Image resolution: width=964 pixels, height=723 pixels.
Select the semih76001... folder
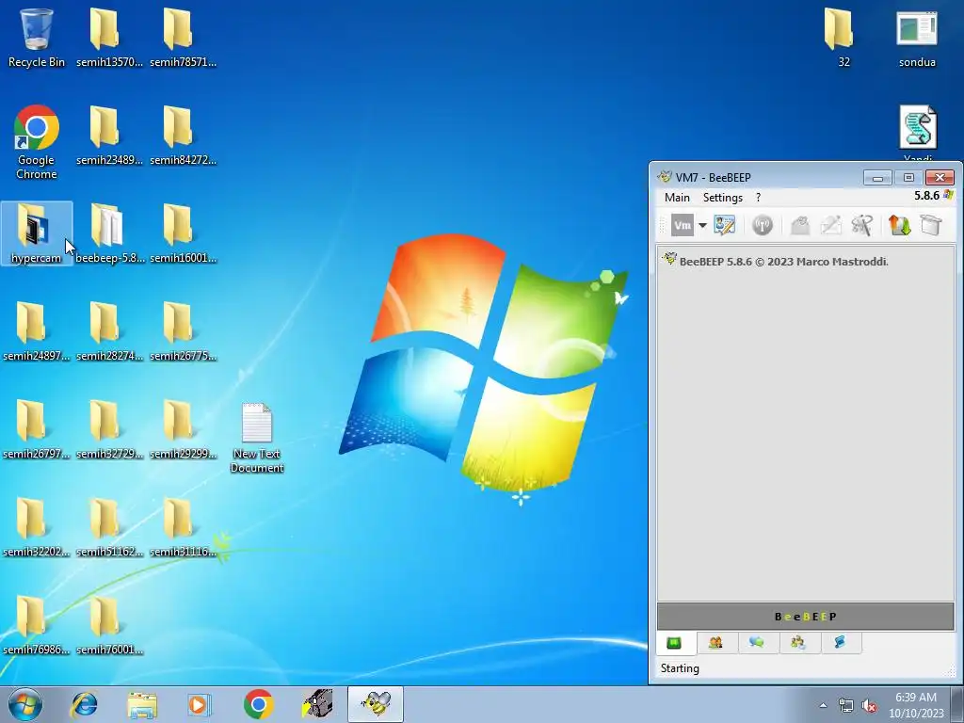pos(109,625)
